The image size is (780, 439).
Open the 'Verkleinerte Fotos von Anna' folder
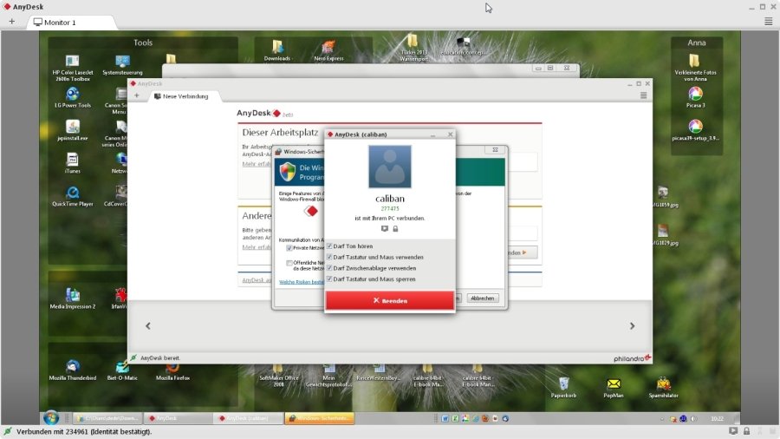tap(695, 68)
